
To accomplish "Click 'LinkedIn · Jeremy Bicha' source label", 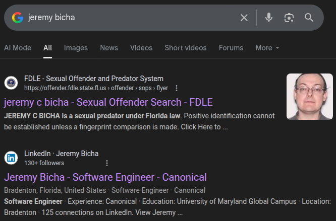I will click(61, 154).
